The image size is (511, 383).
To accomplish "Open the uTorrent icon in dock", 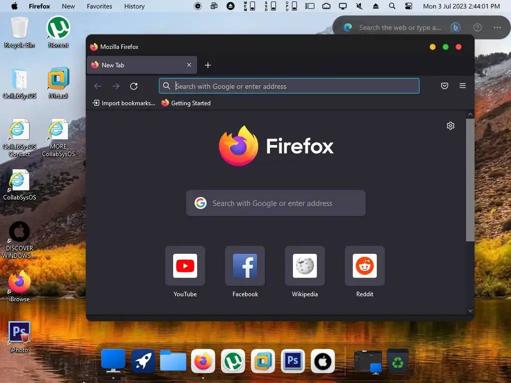I will tap(233, 361).
